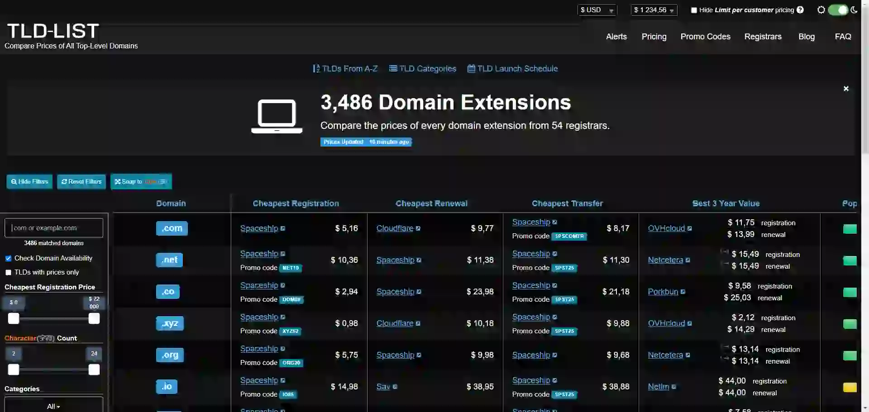This screenshot has width=869, height=412.
Task: Open the .org domain badge
Action: point(170,355)
